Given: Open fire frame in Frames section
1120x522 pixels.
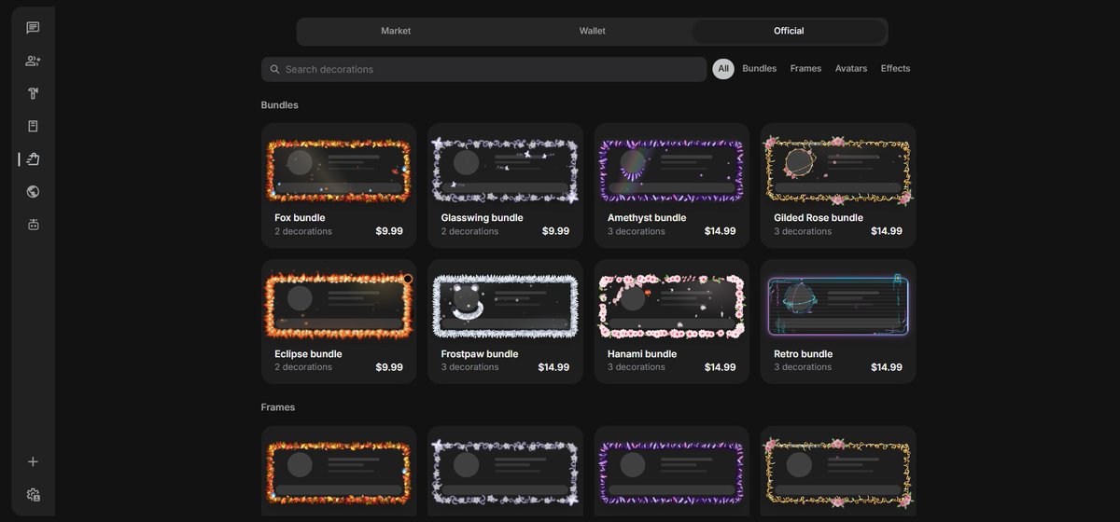Looking at the screenshot, I should (x=339, y=473).
